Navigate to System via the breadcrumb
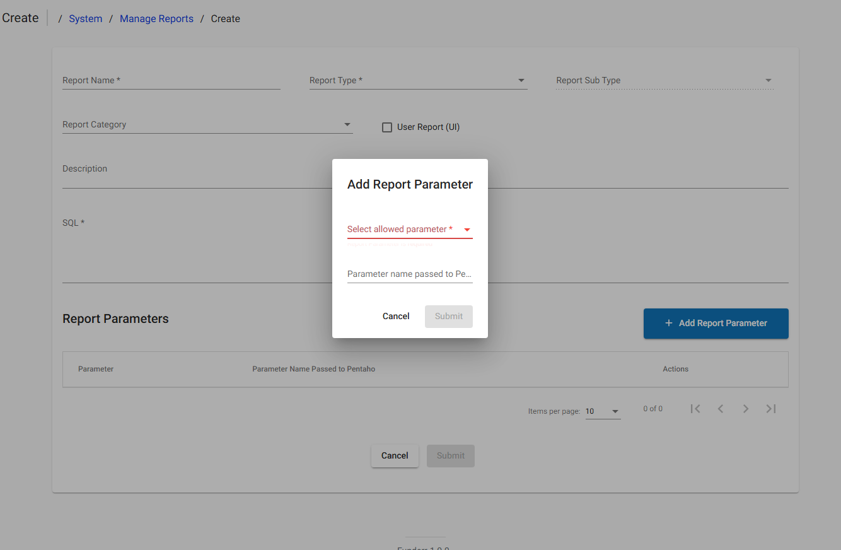The image size is (841, 550). pyautogui.click(x=85, y=18)
